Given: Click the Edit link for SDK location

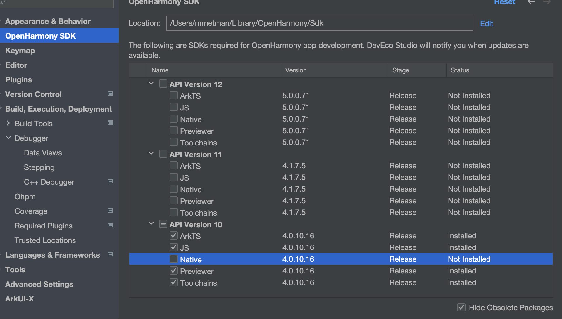Looking at the screenshot, I should click(x=486, y=24).
